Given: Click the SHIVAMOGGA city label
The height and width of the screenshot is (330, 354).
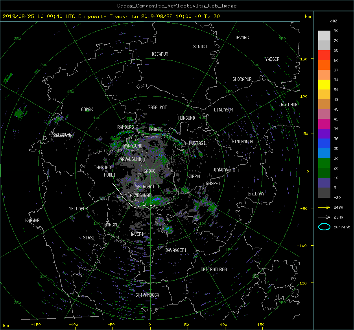Looking at the screenshot, I should pyautogui.click(x=147, y=295).
